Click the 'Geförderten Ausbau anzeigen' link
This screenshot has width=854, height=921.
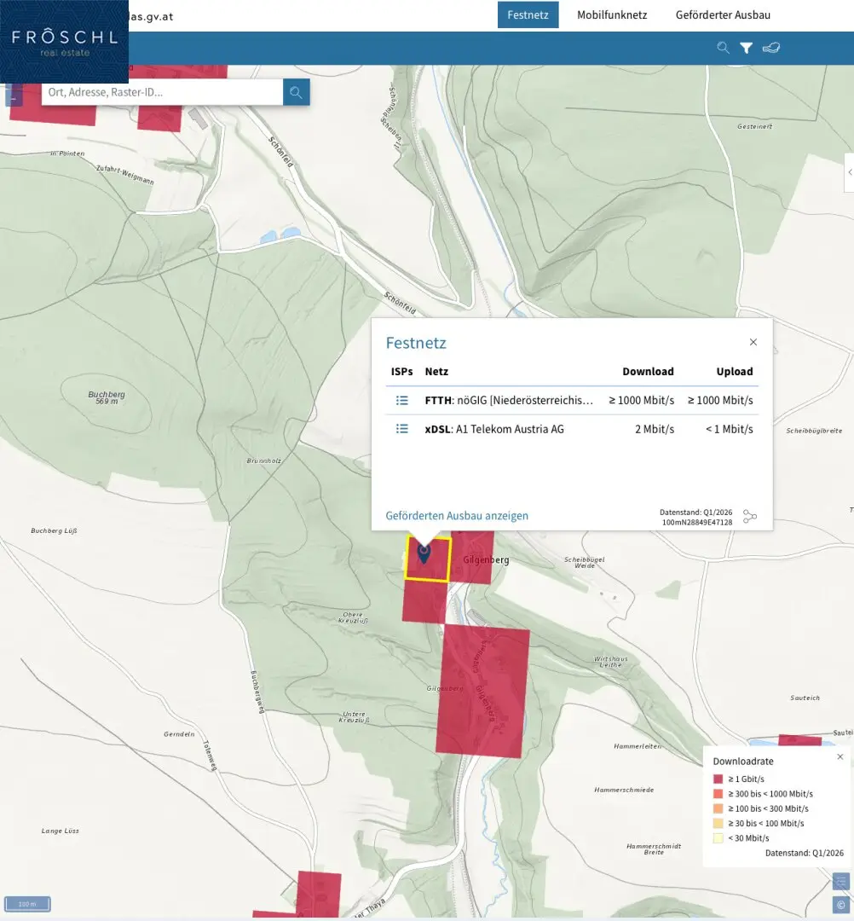[x=457, y=516]
